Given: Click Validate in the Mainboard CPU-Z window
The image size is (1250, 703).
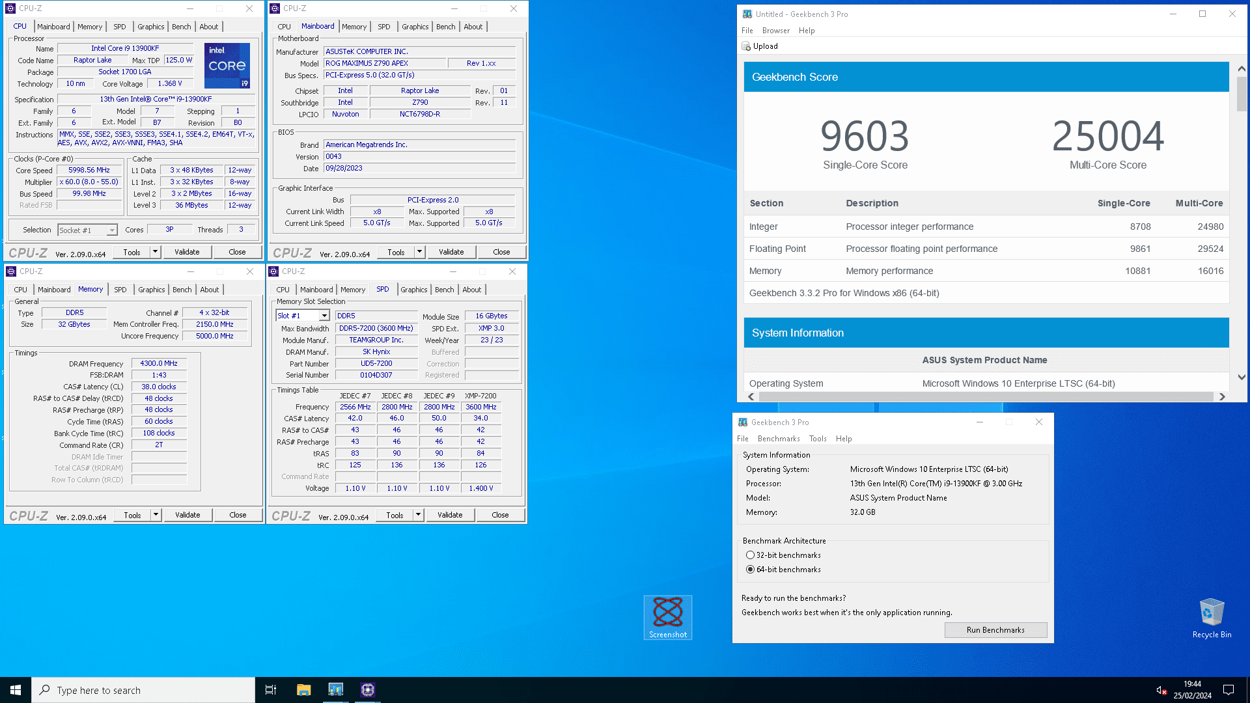Looking at the screenshot, I should click(x=451, y=252).
